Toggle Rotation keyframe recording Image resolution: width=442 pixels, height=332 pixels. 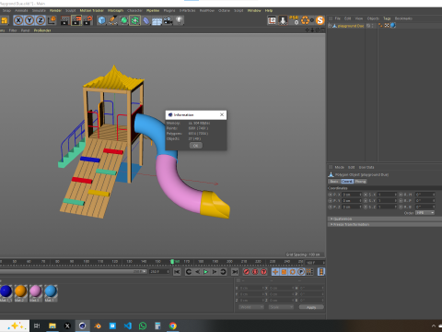pyautogui.click(x=293, y=272)
